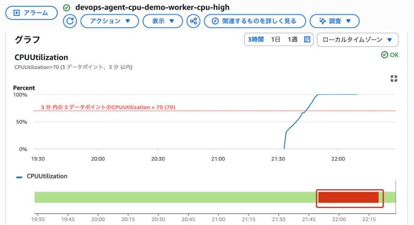Select the 1週 time range
Image resolution: width=414 pixels, height=225 pixels.
(x=293, y=40)
